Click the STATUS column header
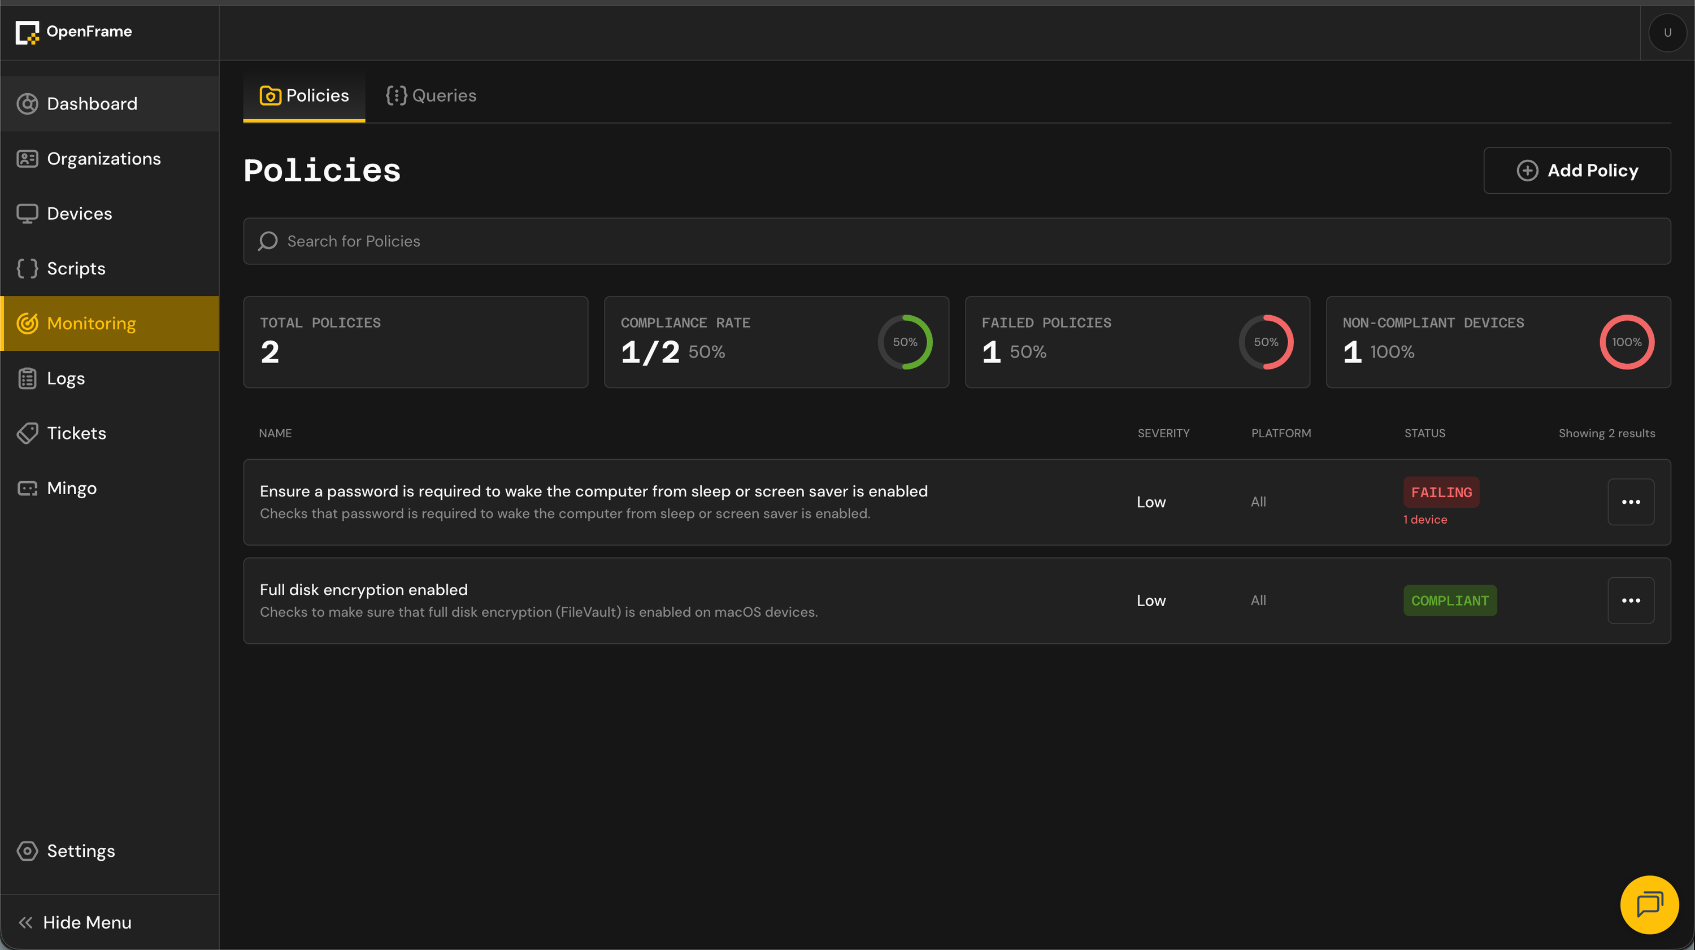The image size is (1695, 950). [1424, 434]
